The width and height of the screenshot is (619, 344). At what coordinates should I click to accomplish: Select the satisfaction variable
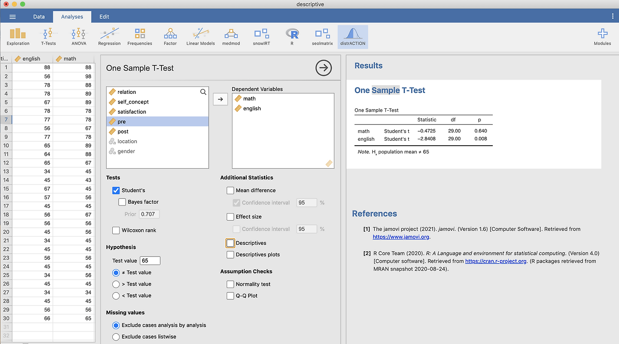pyautogui.click(x=157, y=112)
